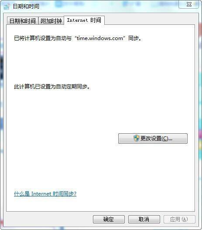Open the 附加时钟 tab

point(51,21)
